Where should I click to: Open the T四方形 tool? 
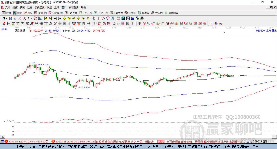point(86,13)
